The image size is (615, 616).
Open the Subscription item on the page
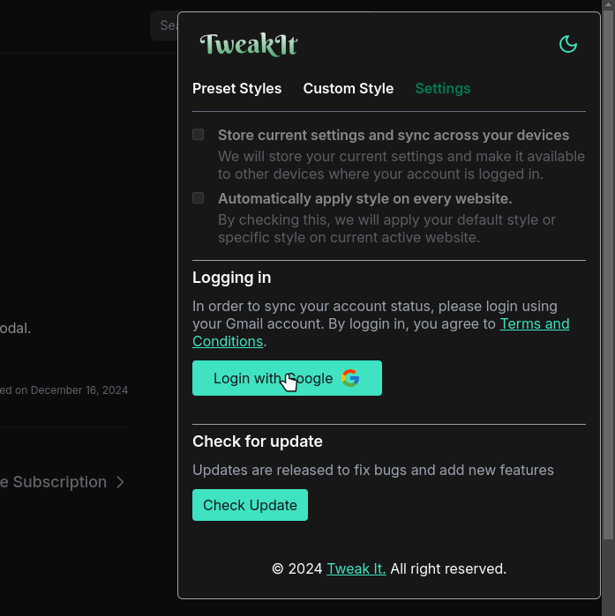coord(53,482)
